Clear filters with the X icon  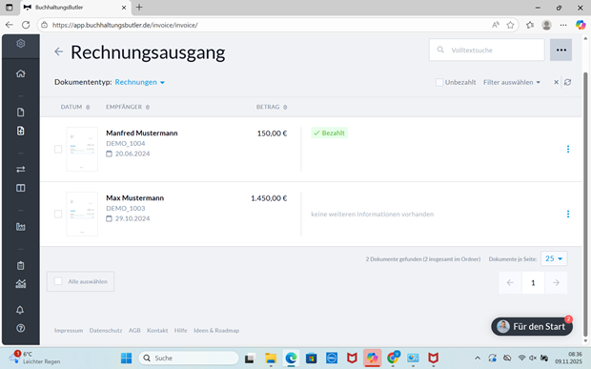pyautogui.click(x=556, y=82)
